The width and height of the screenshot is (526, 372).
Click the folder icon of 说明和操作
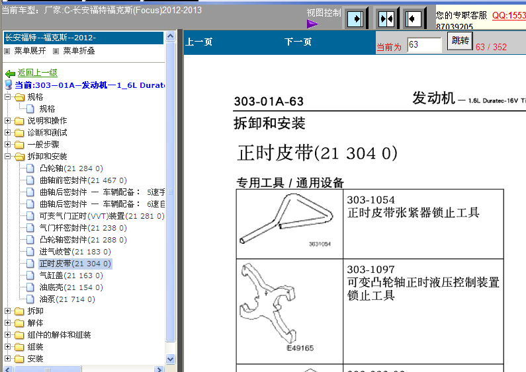(x=19, y=121)
